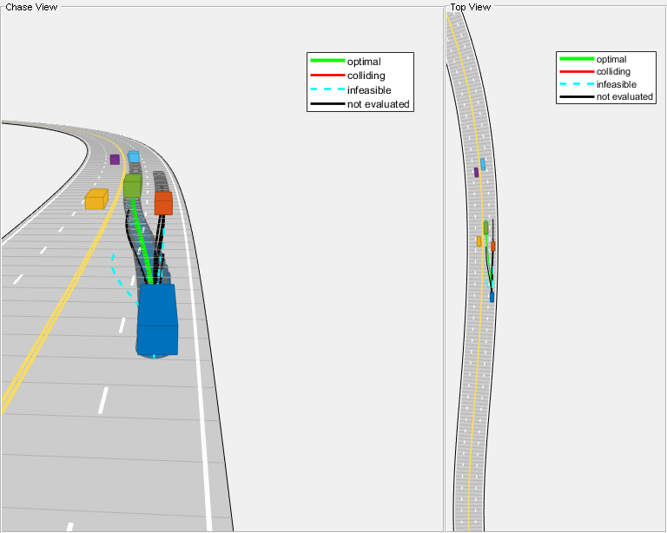Image resolution: width=667 pixels, height=533 pixels.
Task: Click 'optimal' legend entry in Chase View
Action: [x=364, y=62]
